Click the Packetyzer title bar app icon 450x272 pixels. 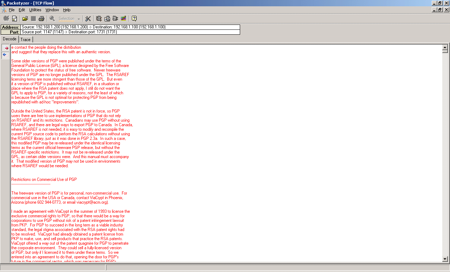pyautogui.click(x=3, y=3)
